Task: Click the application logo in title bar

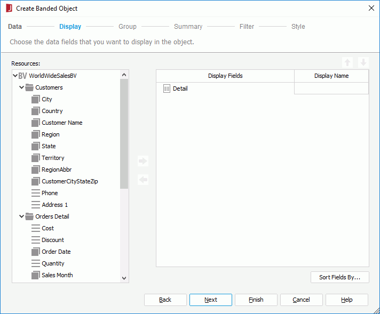Action: pyautogui.click(x=9, y=8)
